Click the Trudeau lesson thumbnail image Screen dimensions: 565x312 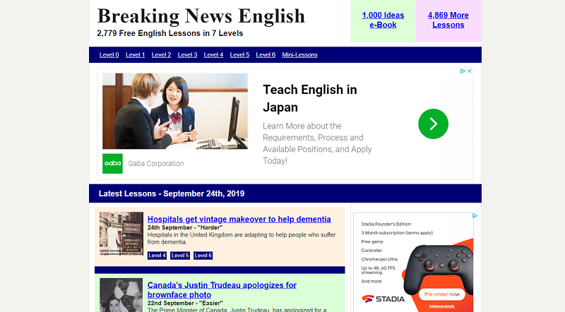(121, 295)
